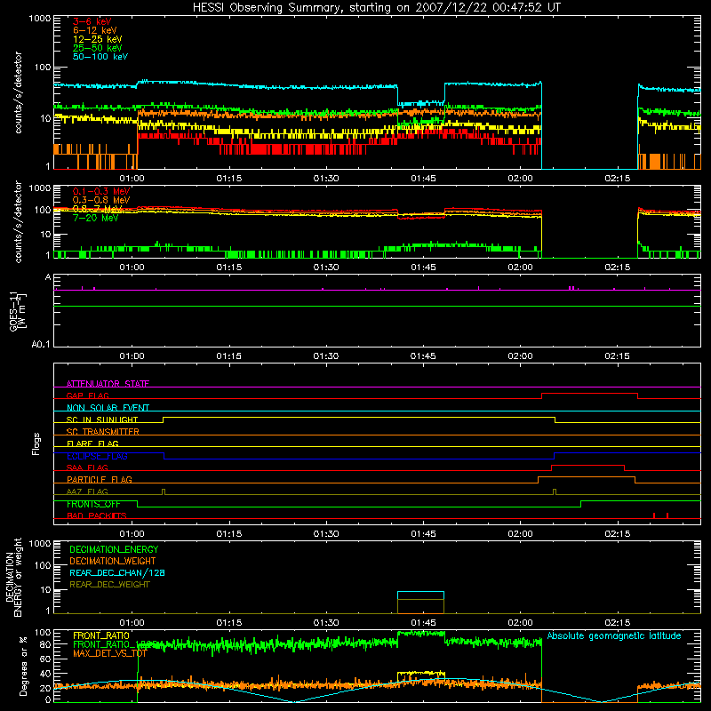Pick the green 25-50 keV legend label

[98, 48]
